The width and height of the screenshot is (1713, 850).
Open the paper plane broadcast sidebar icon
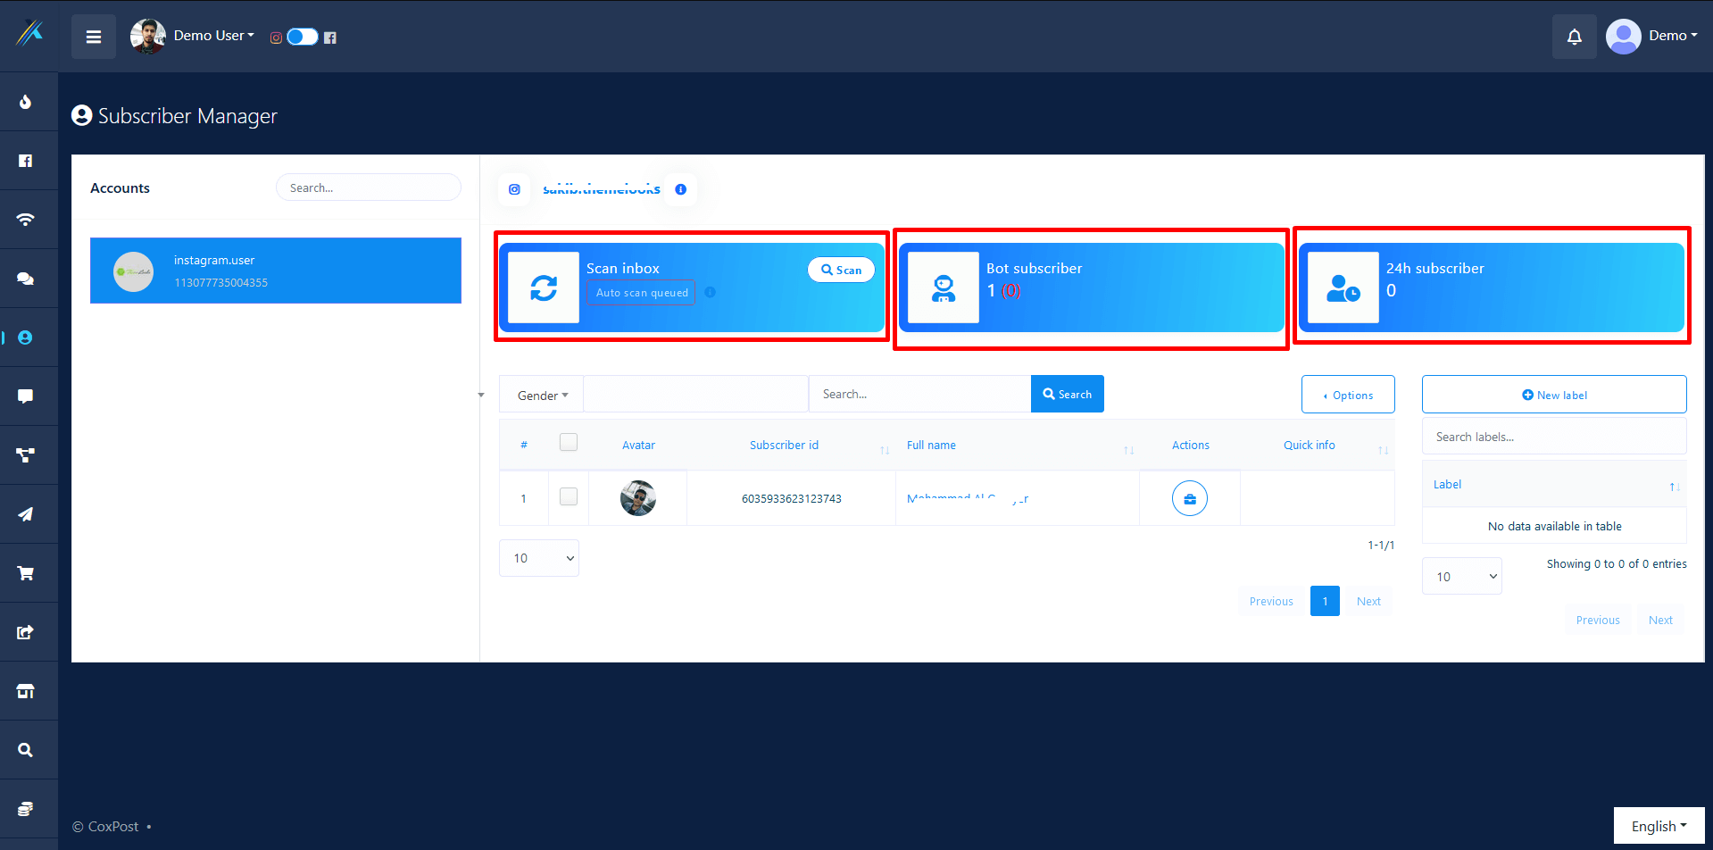click(26, 514)
